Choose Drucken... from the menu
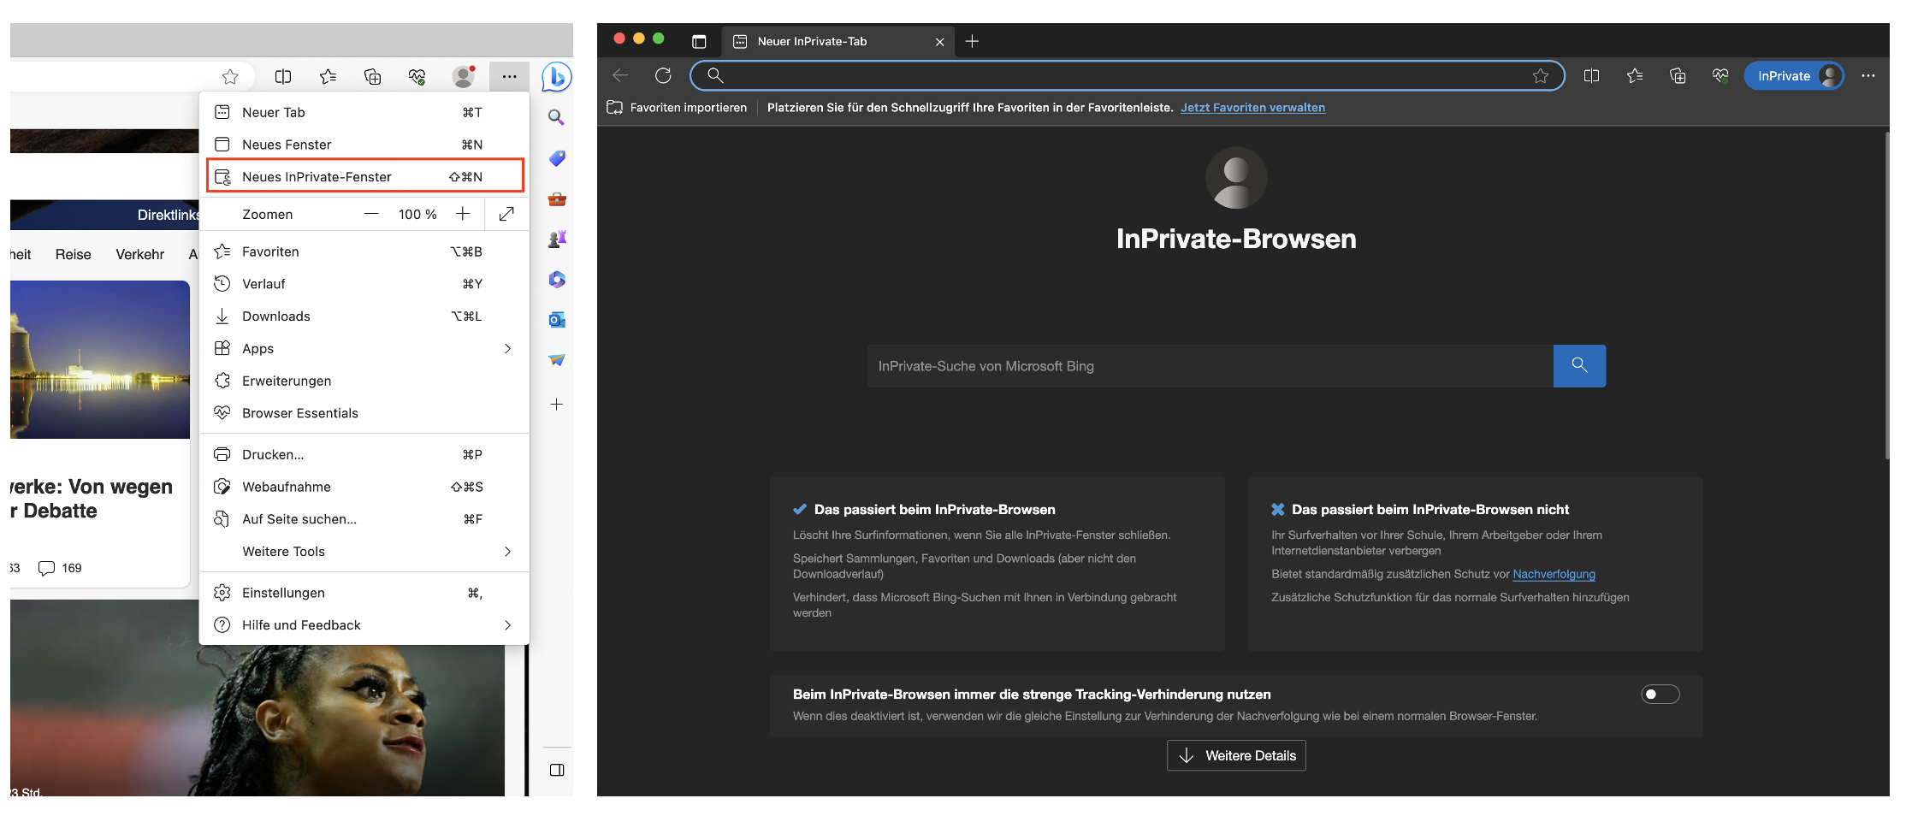Viewport: 1906px width, 816px height. pos(364,455)
